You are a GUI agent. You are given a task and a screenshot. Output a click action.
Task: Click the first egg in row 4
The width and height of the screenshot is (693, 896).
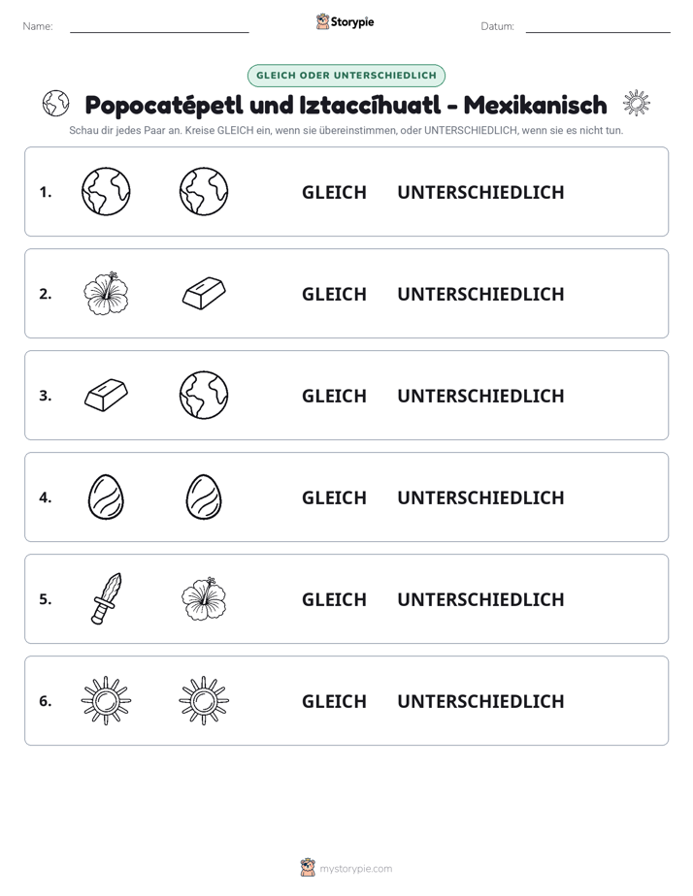pyautogui.click(x=106, y=496)
